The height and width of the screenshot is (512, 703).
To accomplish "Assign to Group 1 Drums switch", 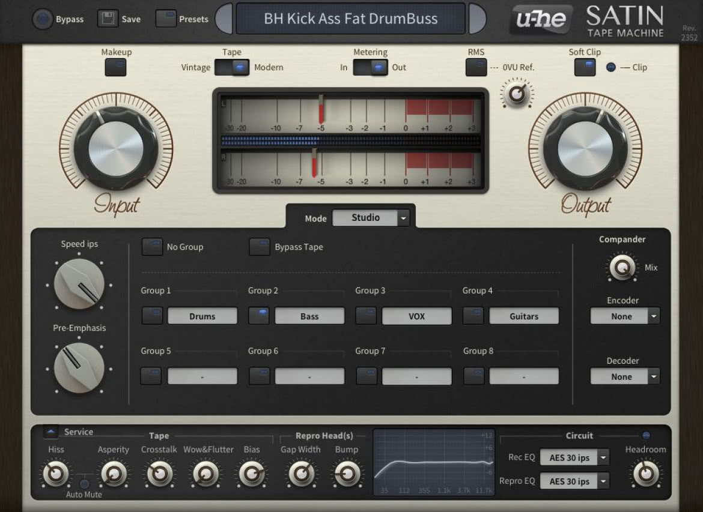I will click(152, 316).
